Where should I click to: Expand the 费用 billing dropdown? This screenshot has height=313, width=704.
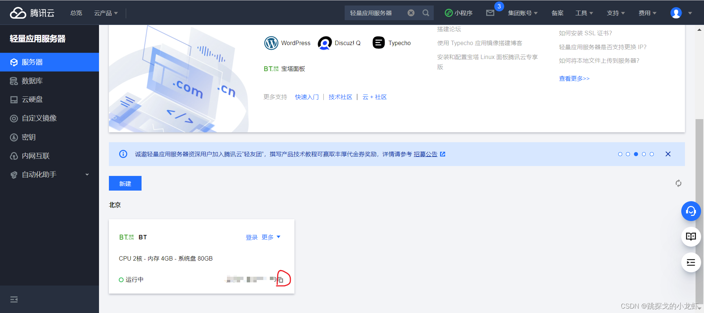648,13
